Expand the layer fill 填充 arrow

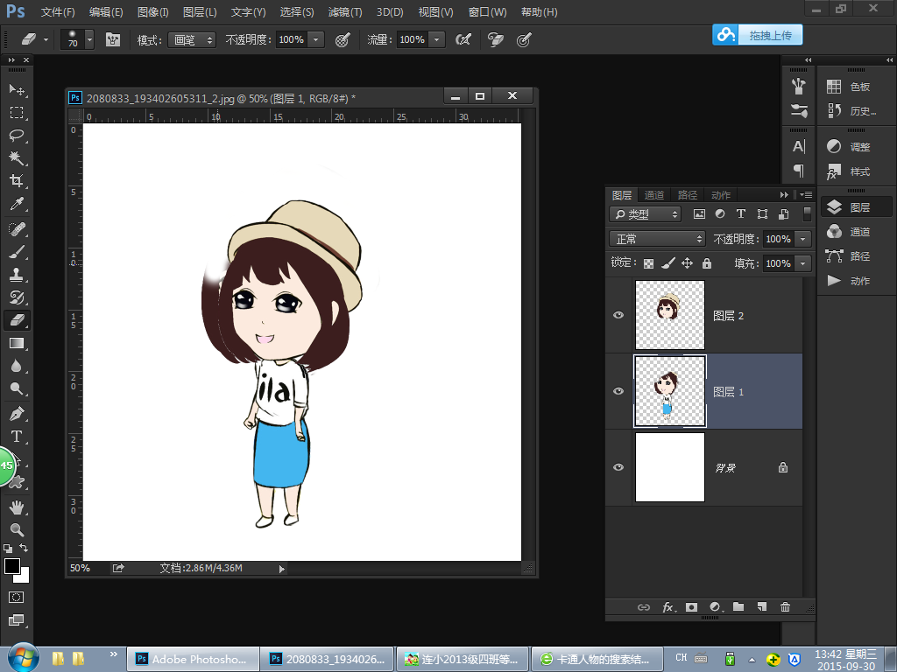tap(803, 263)
